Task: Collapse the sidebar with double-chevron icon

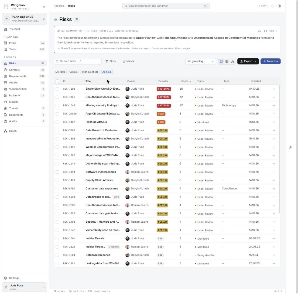Action: point(44,7)
